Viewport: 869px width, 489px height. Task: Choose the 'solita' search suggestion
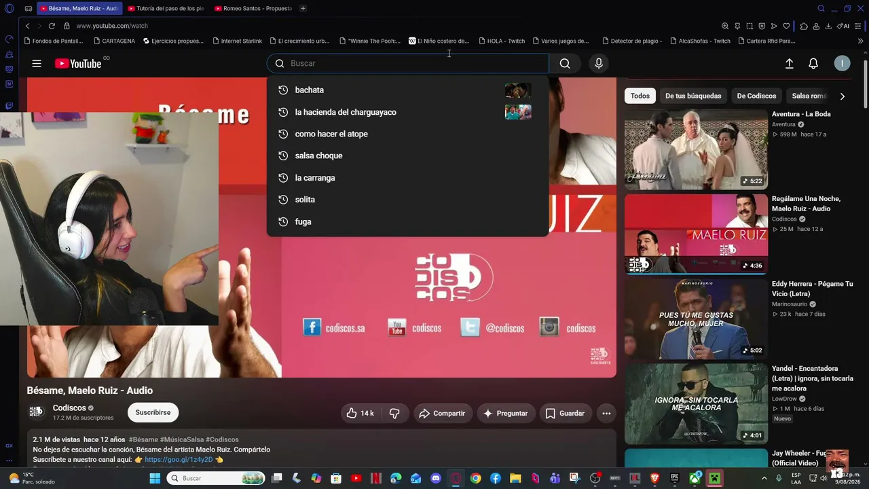407,200
